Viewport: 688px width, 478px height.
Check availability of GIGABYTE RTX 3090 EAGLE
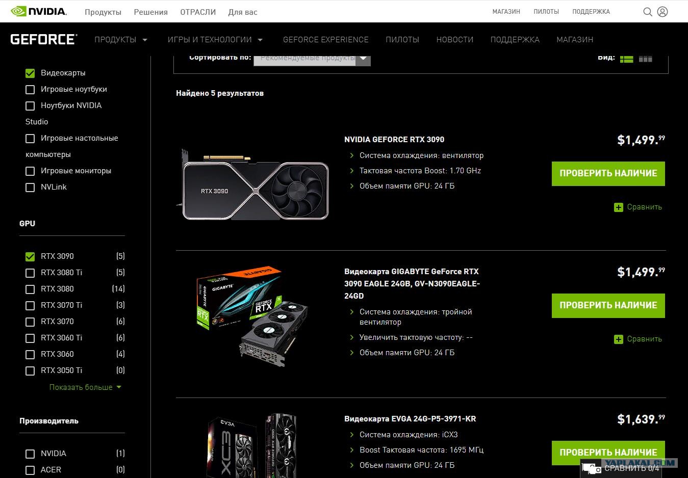[608, 306]
